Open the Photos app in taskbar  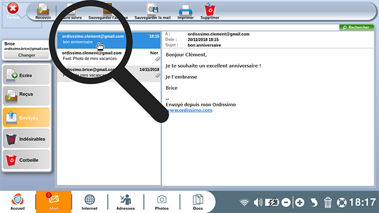click(x=162, y=202)
